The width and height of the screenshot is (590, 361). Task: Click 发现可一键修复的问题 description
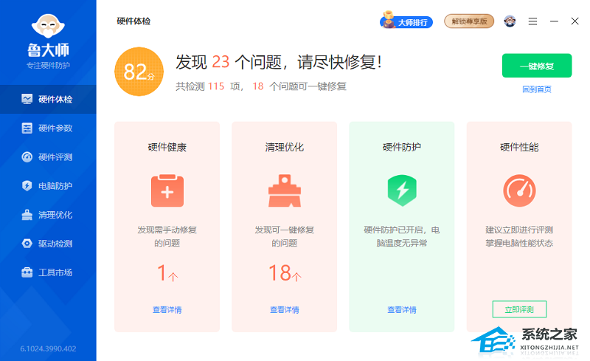coord(285,236)
